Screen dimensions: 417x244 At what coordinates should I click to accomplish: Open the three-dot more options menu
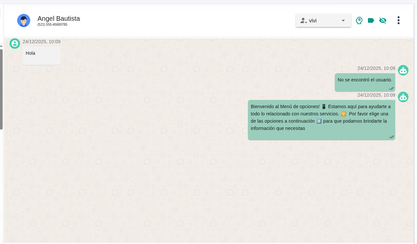(x=398, y=20)
